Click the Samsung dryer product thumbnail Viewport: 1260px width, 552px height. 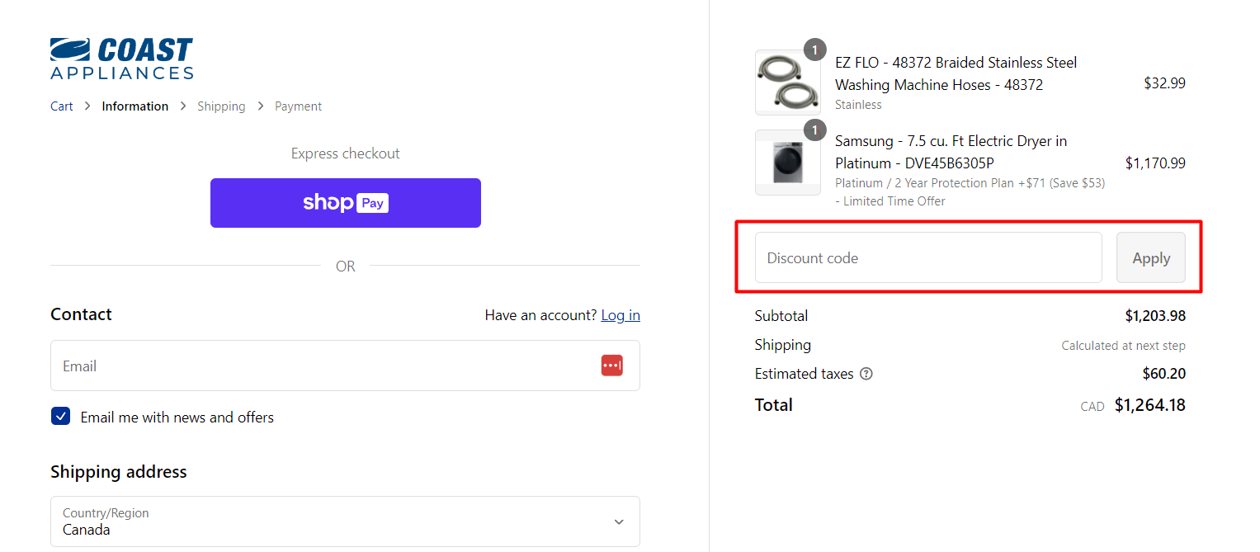(x=787, y=163)
